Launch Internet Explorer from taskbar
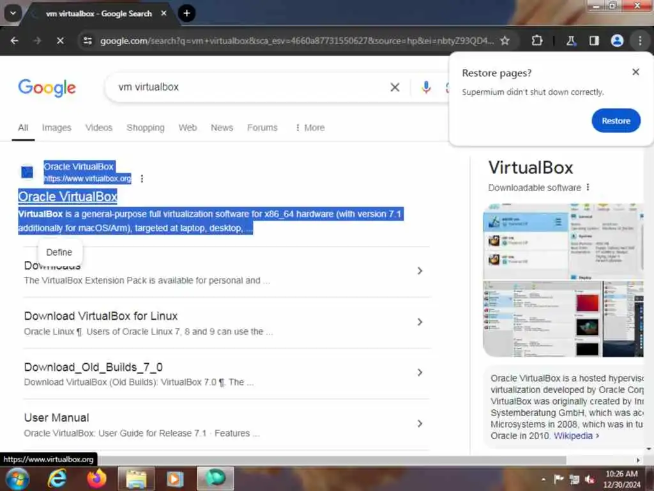 click(57, 478)
